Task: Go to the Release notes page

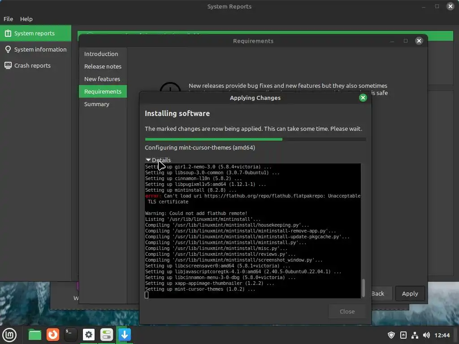Action: pos(103,66)
